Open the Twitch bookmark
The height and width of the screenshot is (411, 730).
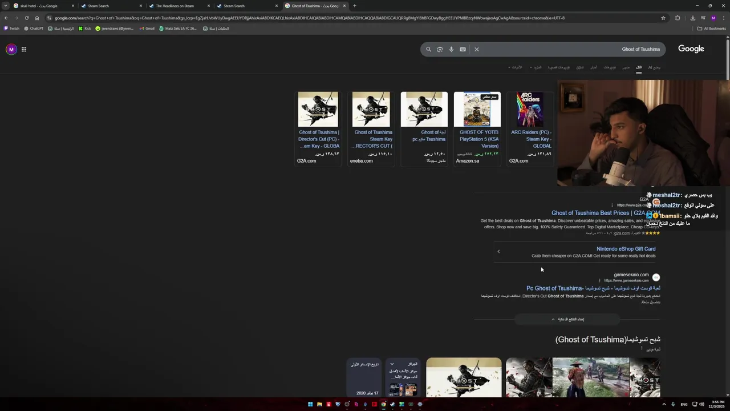click(x=11, y=28)
